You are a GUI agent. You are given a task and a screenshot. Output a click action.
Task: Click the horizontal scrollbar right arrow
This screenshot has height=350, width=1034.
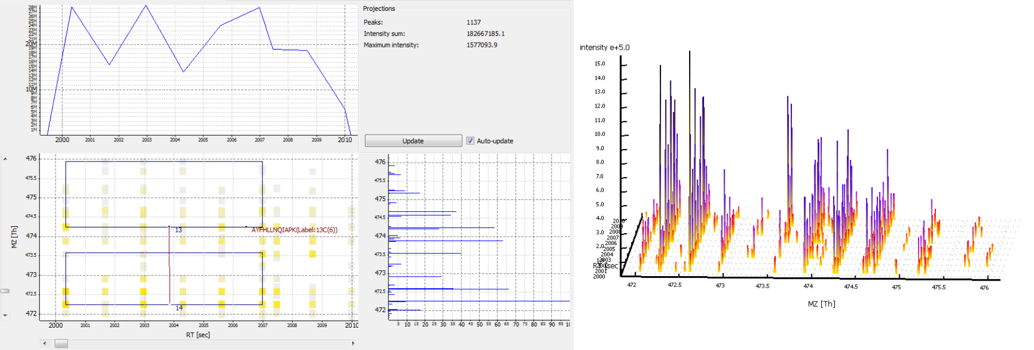[353, 343]
